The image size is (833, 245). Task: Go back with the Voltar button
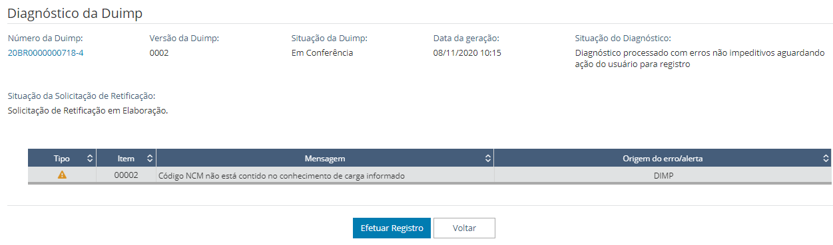pyautogui.click(x=464, y=228)
